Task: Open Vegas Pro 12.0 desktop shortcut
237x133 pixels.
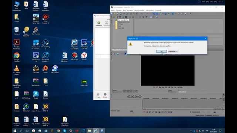Action: pyautogui.click(x=74, y=44)
